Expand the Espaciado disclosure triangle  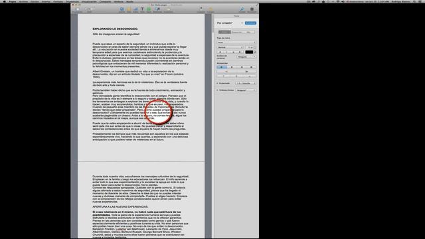tap(217, 83)
